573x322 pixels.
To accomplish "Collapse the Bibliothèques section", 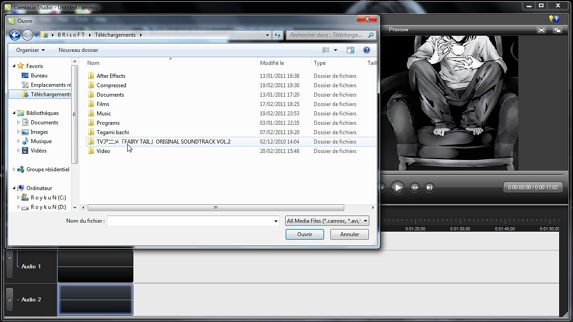I will click(x=14, y=113).
